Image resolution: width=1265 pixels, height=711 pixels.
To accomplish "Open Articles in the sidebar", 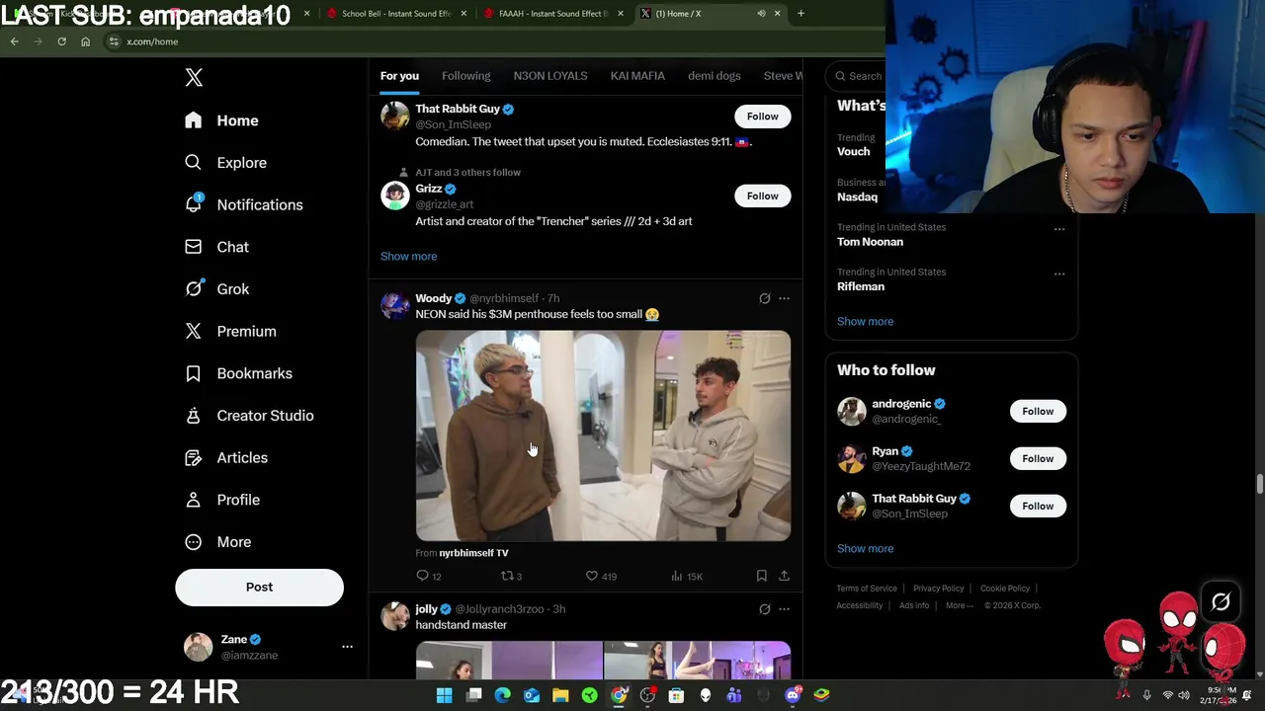I will pyautogui.click(x=227, y=457).
